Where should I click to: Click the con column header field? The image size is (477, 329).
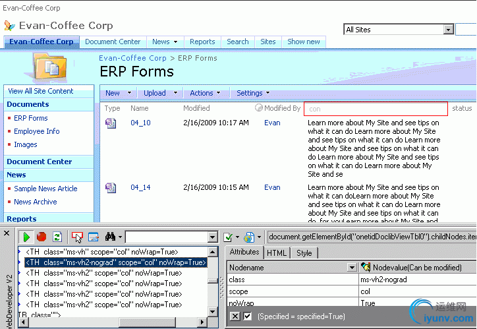pos(376,109)
